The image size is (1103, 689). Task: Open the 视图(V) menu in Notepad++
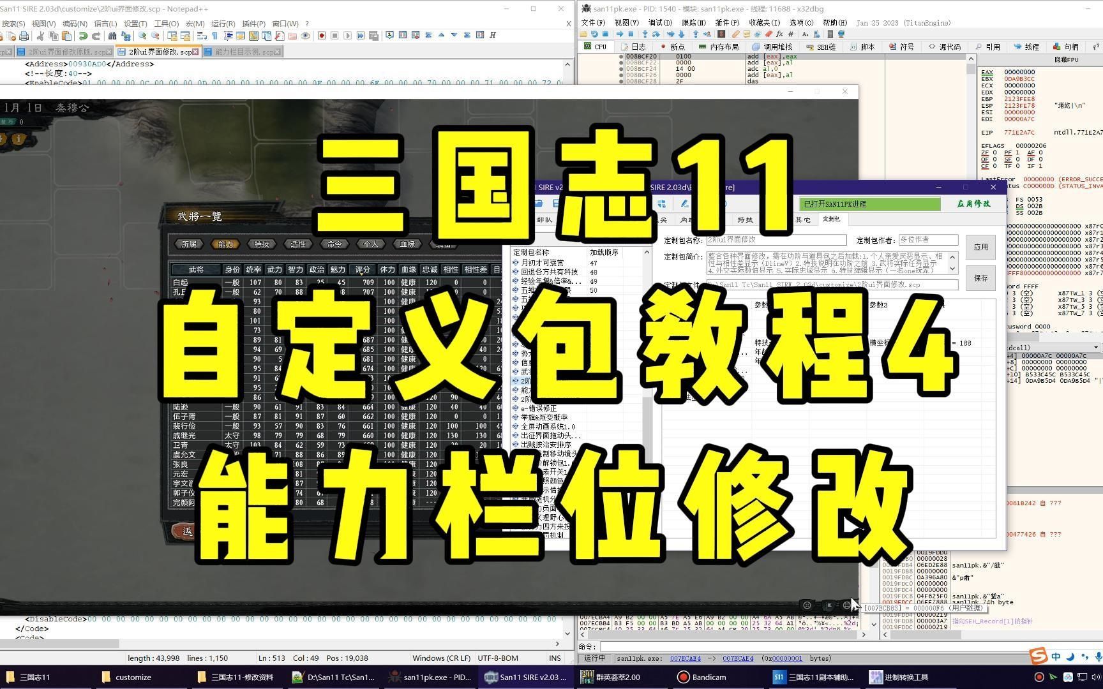(x=43, y=24)
